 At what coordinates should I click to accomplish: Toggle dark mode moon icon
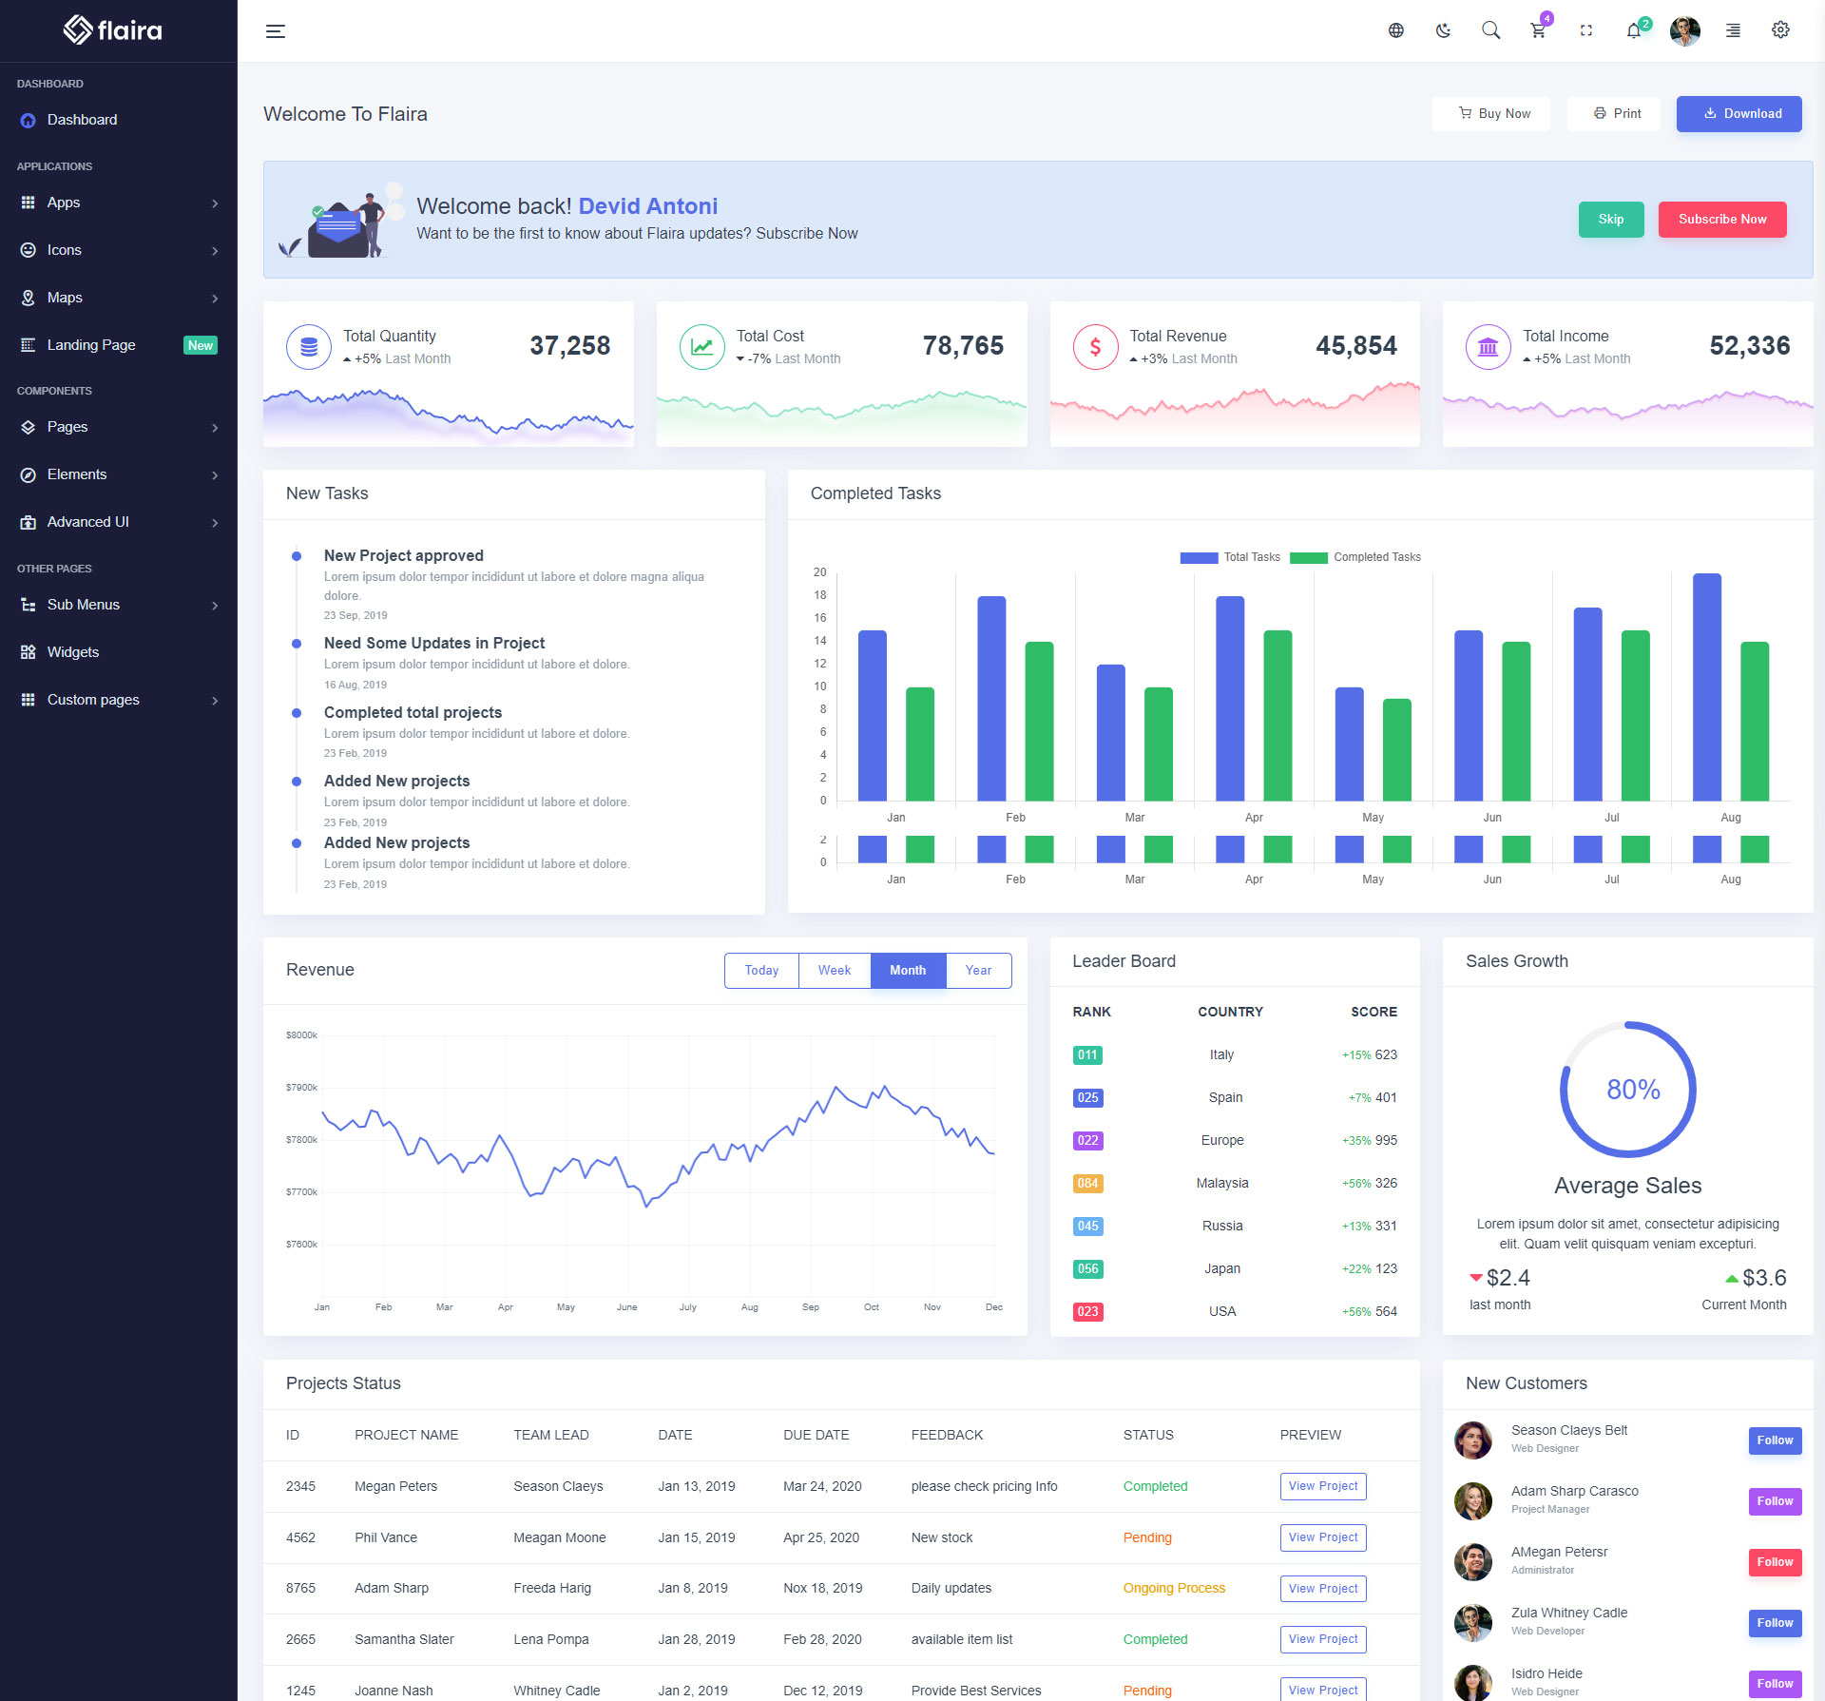pos(1443,30)
